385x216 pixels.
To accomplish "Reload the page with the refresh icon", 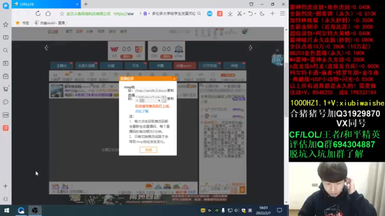I will pyautogui.click(x=38, y=13).
